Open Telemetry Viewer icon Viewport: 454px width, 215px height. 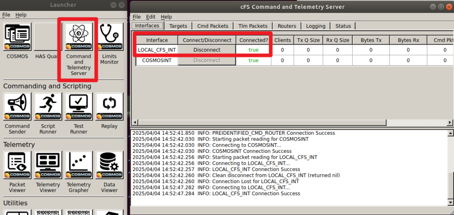pyautogui.click(x=48, y=165)
